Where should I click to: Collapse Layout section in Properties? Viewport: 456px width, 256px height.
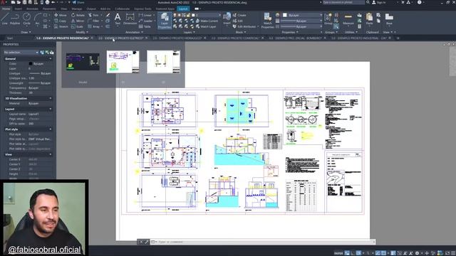[51, 109]
